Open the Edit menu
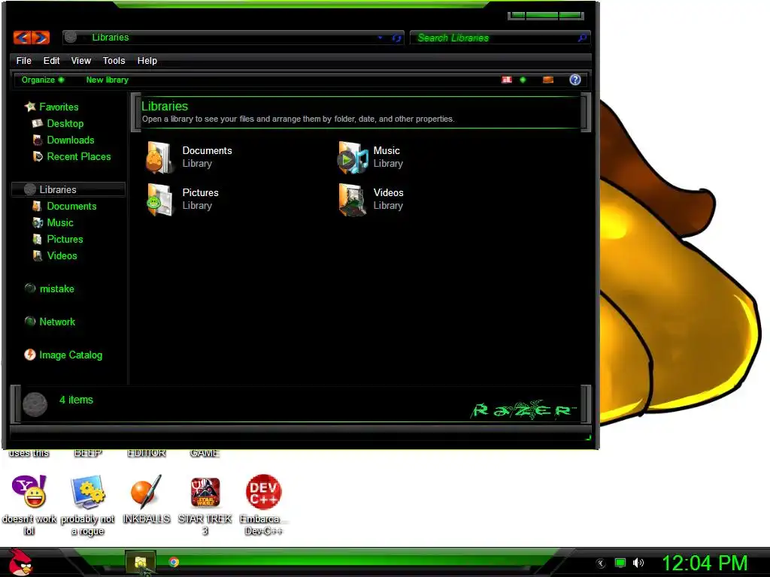Image resolution: width=770 pixels, height=577 pixels. point(52,60)
